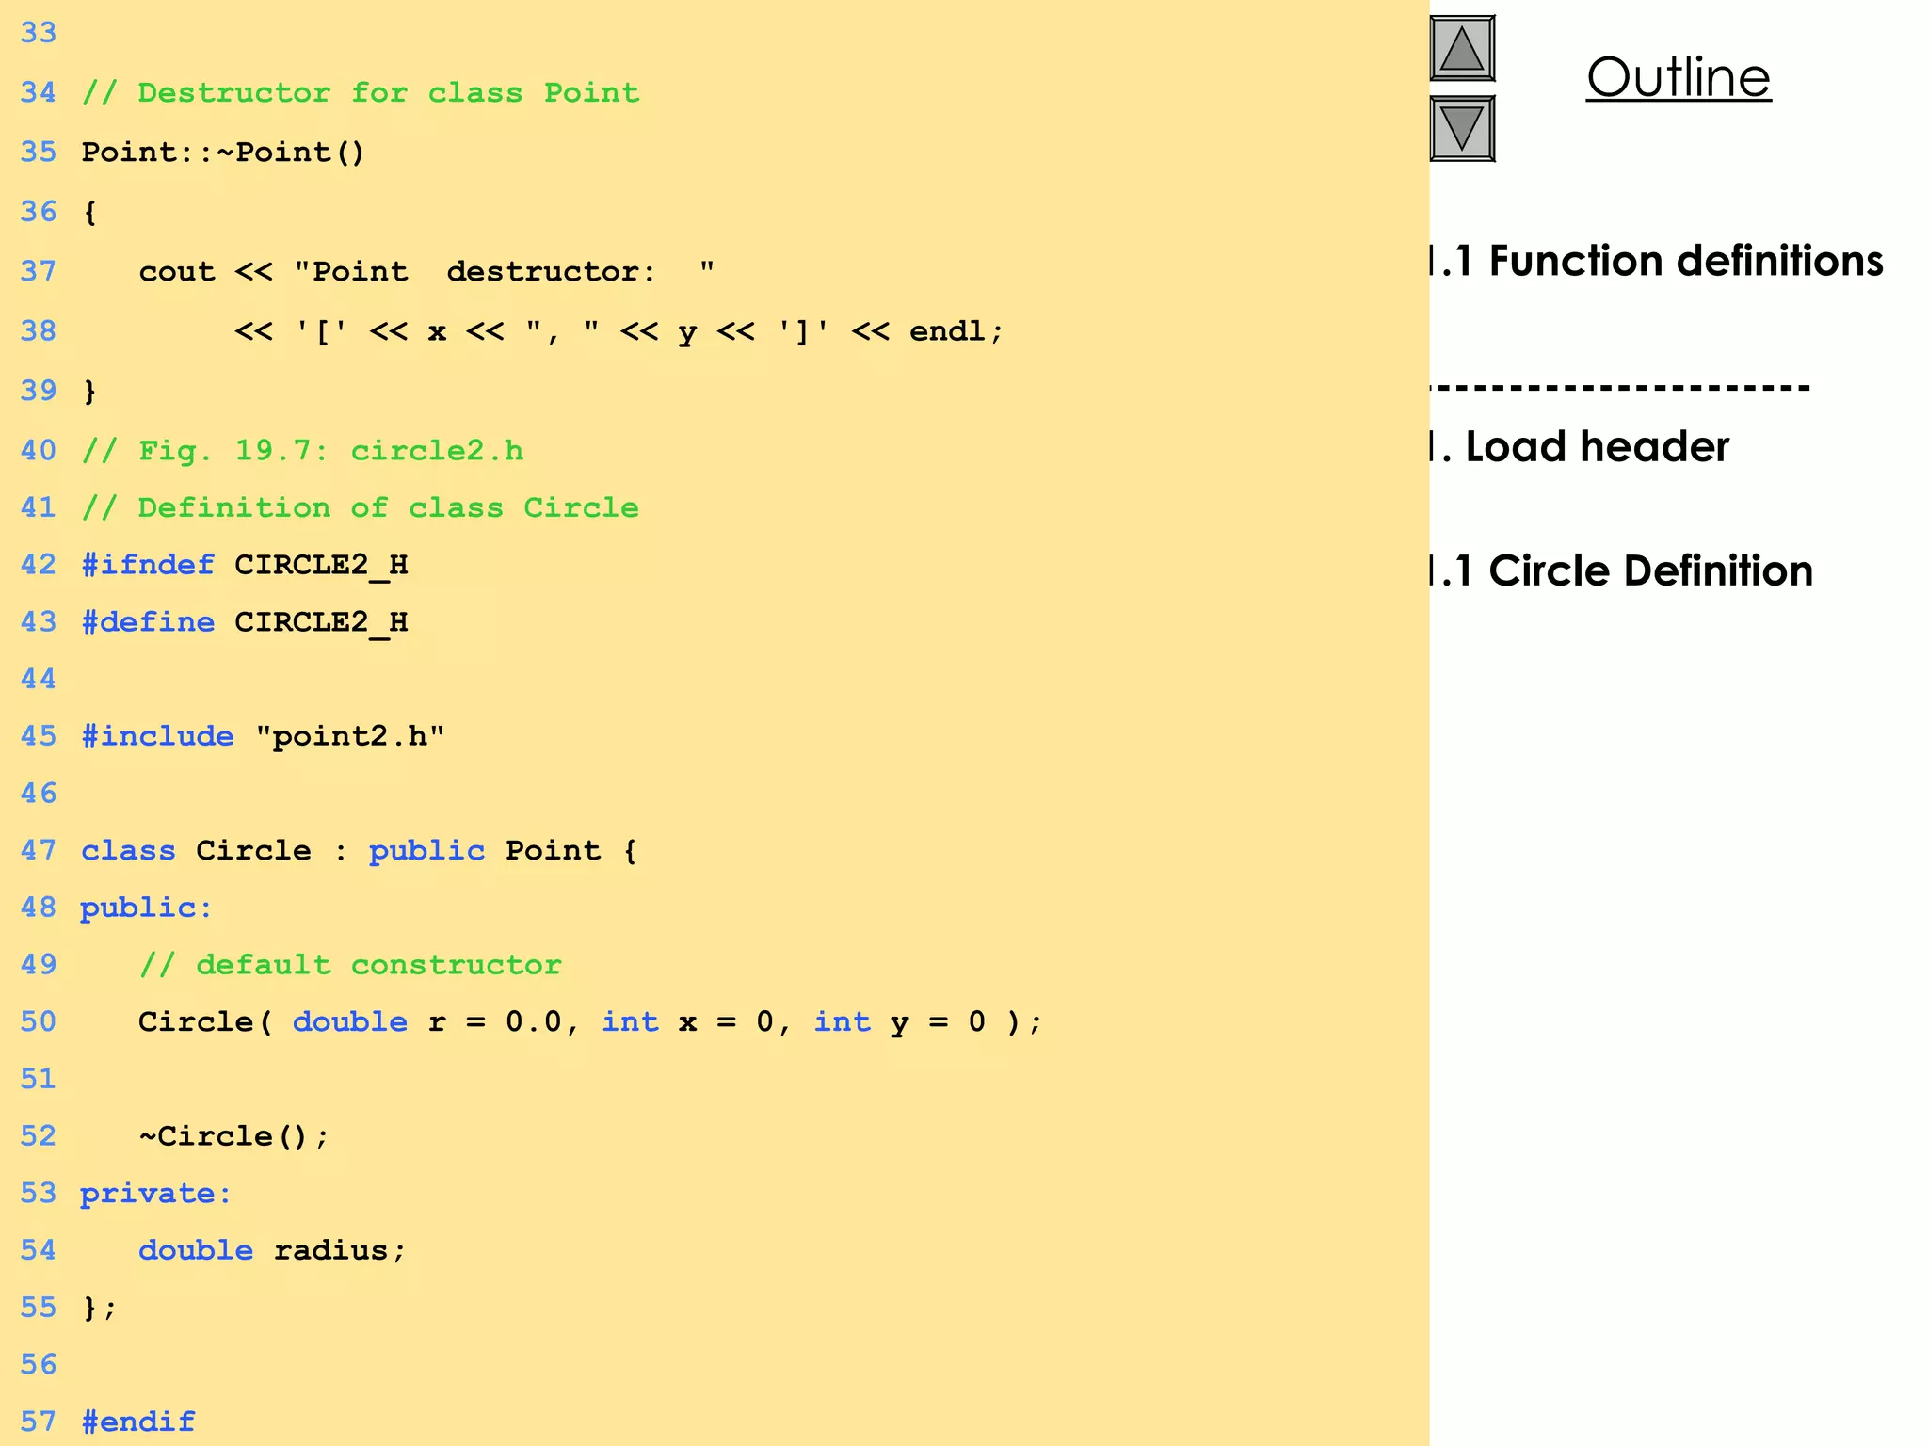Click 'radius;' member on line 54
The image size is (1928, 1446).
coord(340,1251)
